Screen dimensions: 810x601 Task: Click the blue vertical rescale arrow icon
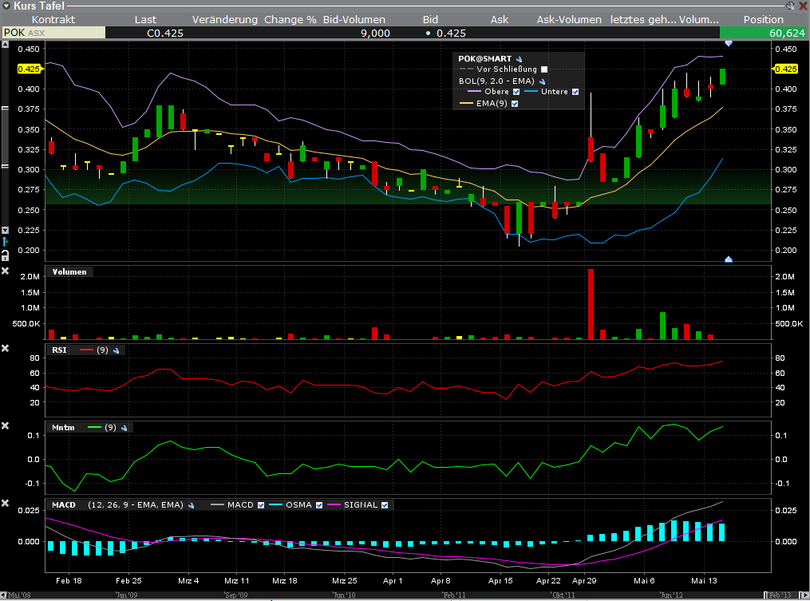click(6, 241)
